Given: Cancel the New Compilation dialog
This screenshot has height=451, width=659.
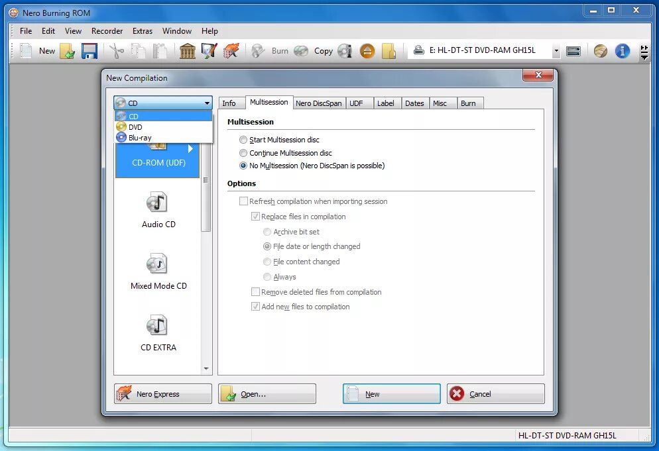Looking at the screenshot, I should click(x=496, y=394).
